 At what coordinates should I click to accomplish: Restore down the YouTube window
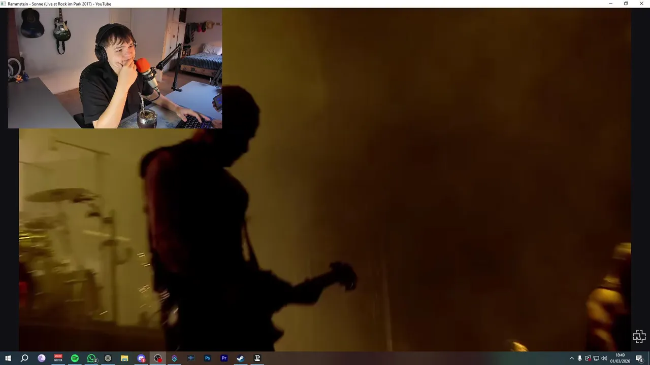(626, 4)
